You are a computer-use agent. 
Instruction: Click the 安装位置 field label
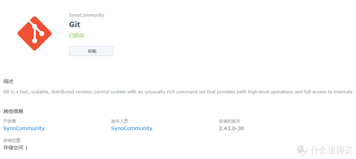[12, 140]
